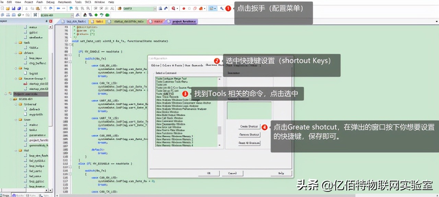This screenshot has width=439, height=197.
Task: Select Editor tab in Configuration dialog
Action: click(156, 65)
